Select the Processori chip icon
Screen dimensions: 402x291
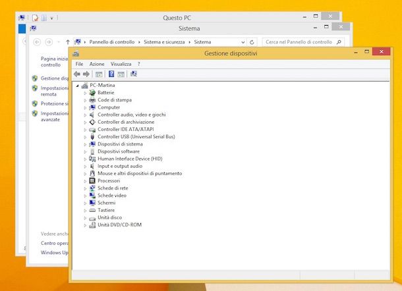(x=92, y=181)
